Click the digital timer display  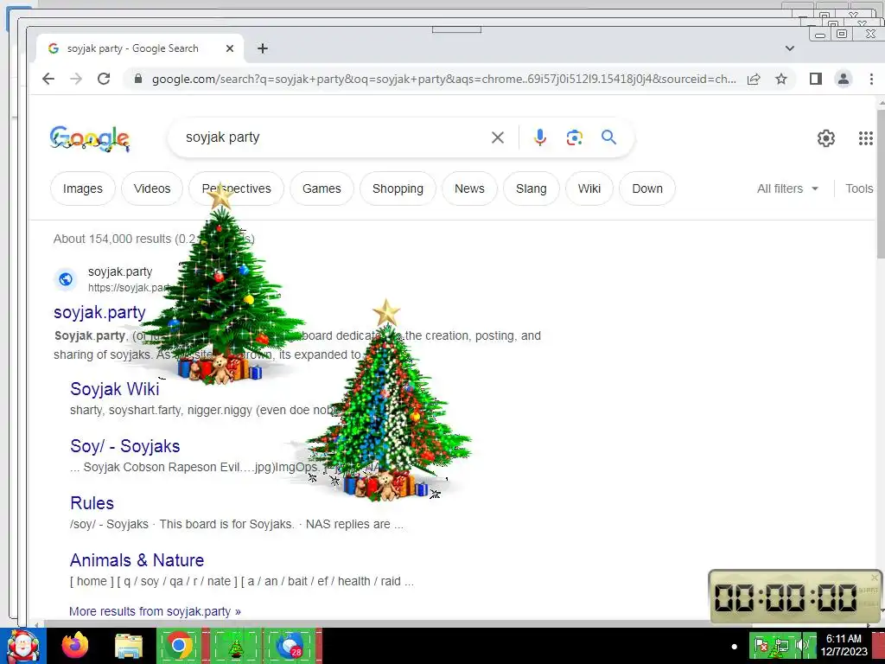point(786,597)
